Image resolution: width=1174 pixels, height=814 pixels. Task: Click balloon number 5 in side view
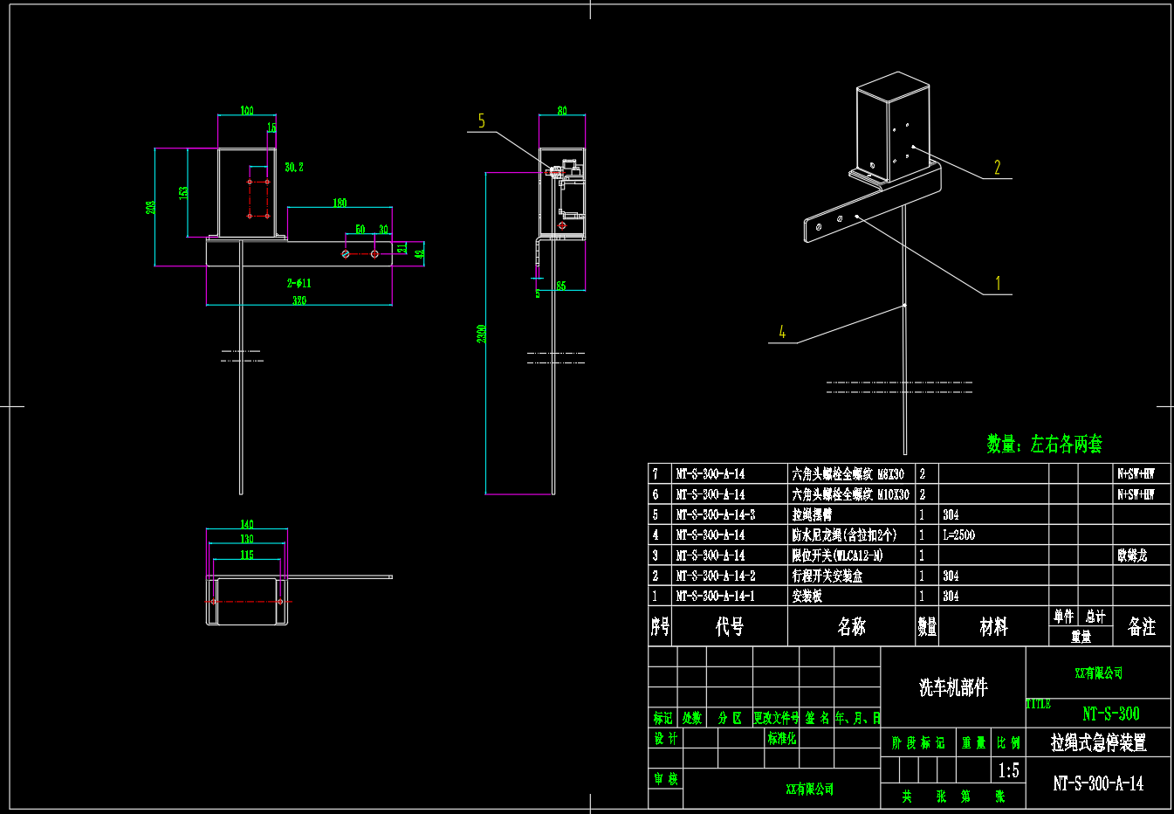pyautogui.click(x=481, y=121)
